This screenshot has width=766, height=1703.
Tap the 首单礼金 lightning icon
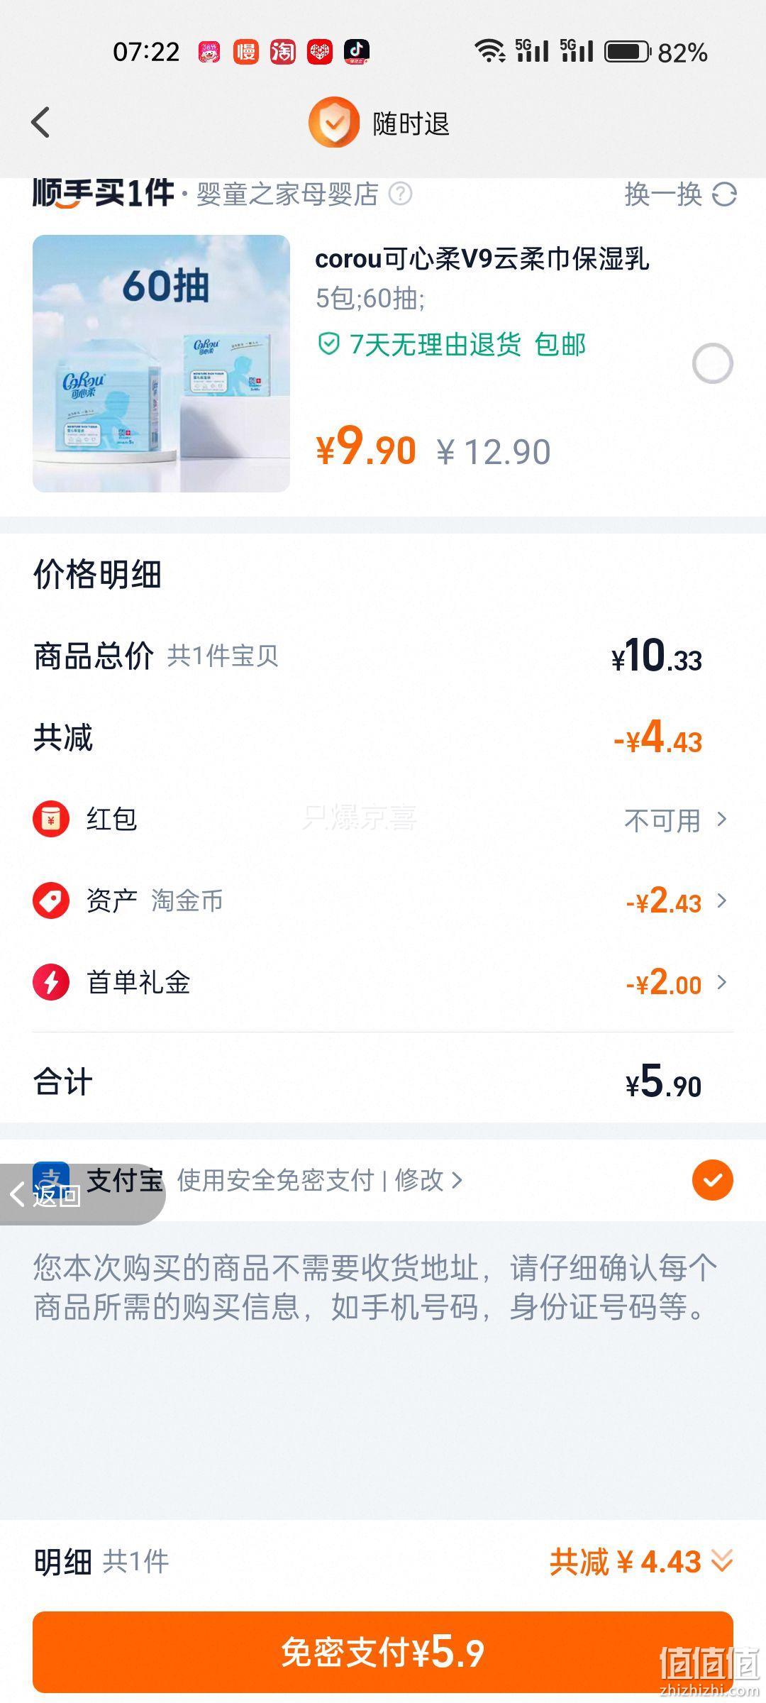[51, 982]
